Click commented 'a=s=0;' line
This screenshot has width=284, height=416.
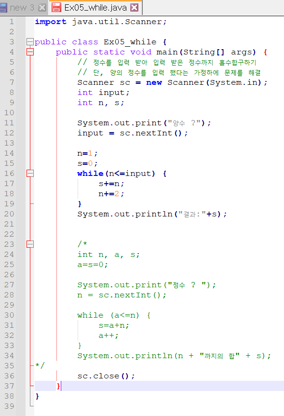(x=93, y=265)
